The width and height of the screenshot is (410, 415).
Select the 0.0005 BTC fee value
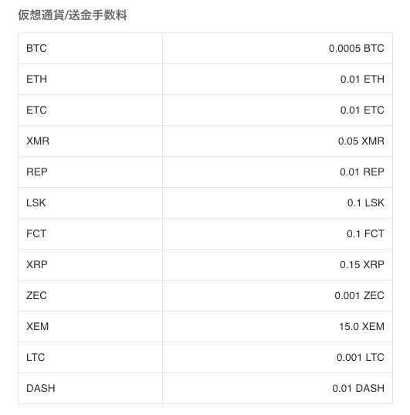click(x=356, y=49)
